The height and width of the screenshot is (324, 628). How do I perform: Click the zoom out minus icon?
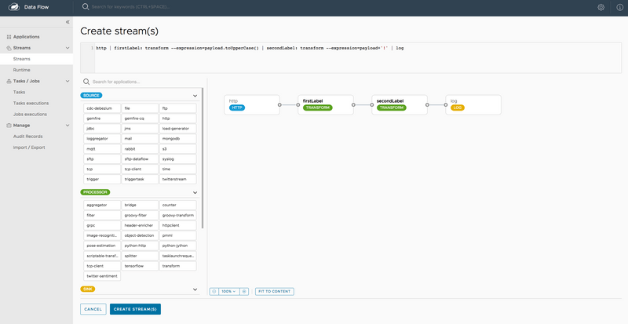tap(214, 291)
